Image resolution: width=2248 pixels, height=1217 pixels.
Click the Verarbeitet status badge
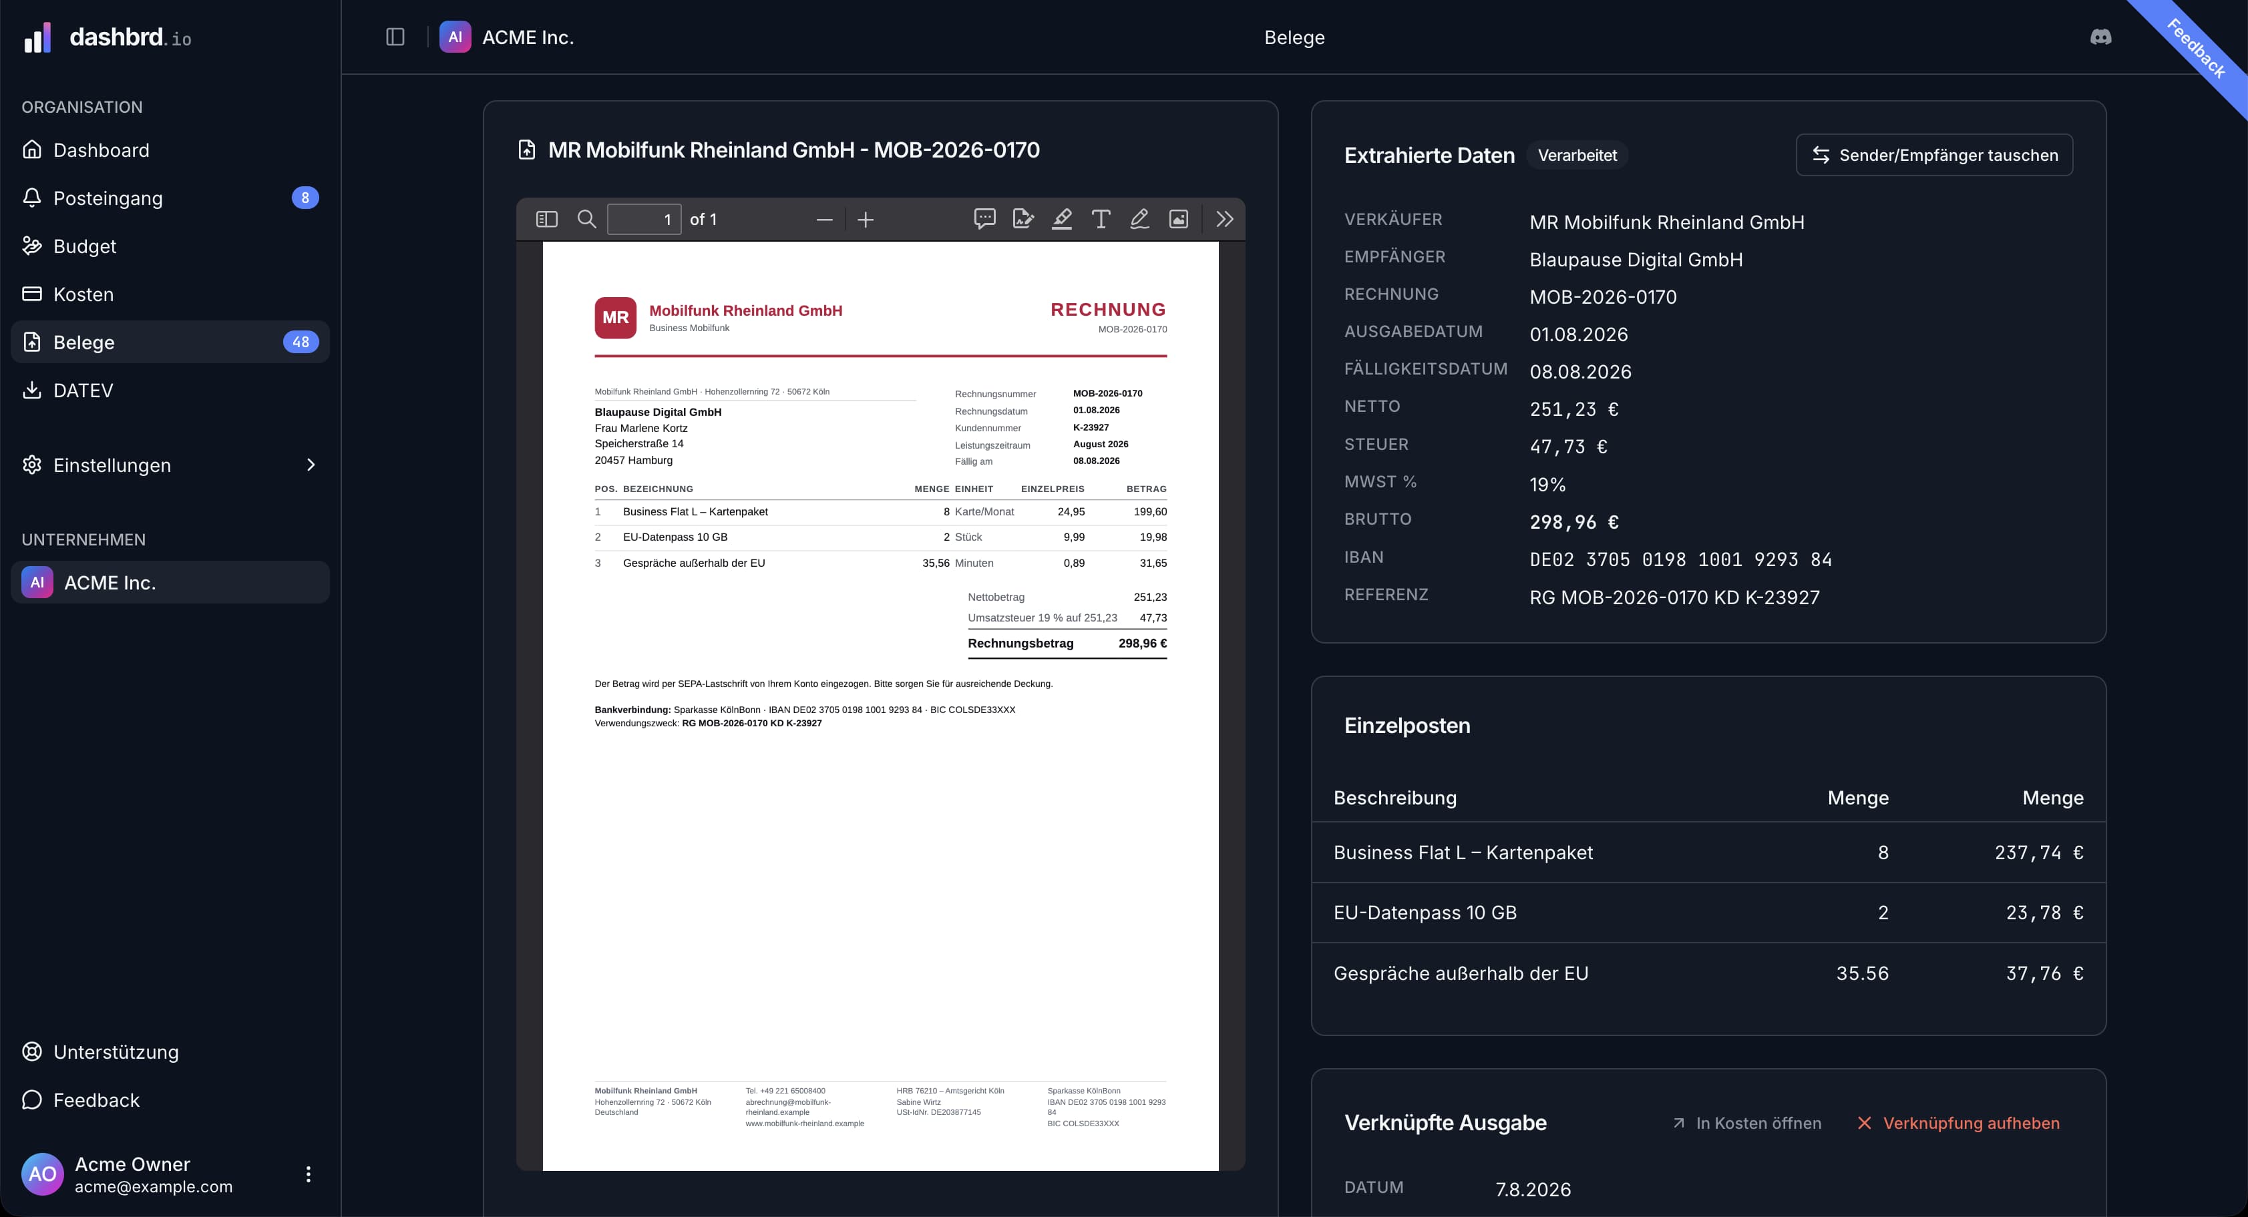click(x=1577, y=156)
